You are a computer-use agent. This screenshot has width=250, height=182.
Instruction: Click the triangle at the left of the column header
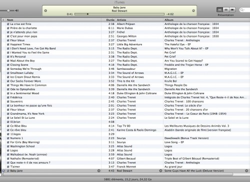tap(3, 20)
